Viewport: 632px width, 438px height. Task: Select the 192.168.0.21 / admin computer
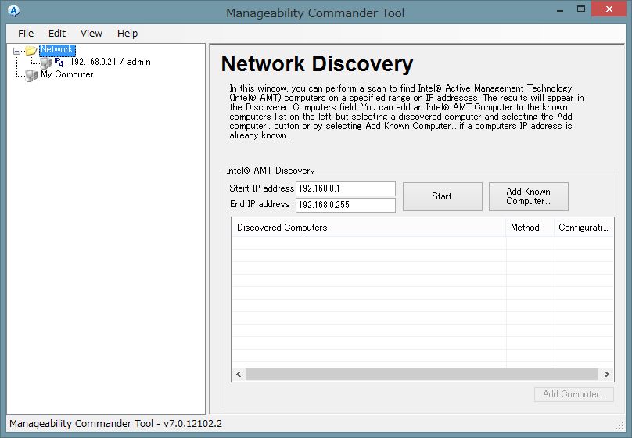(110, 62)
